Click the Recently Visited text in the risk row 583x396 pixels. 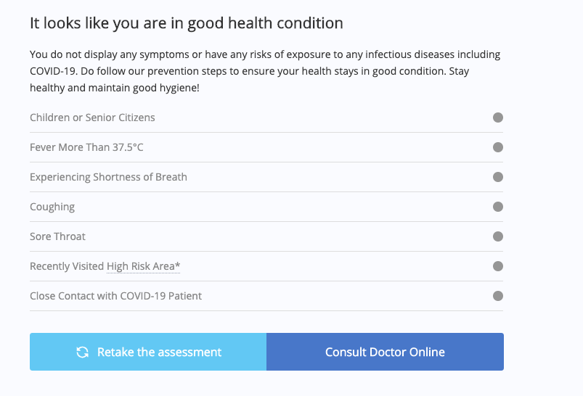pos(67,266)
